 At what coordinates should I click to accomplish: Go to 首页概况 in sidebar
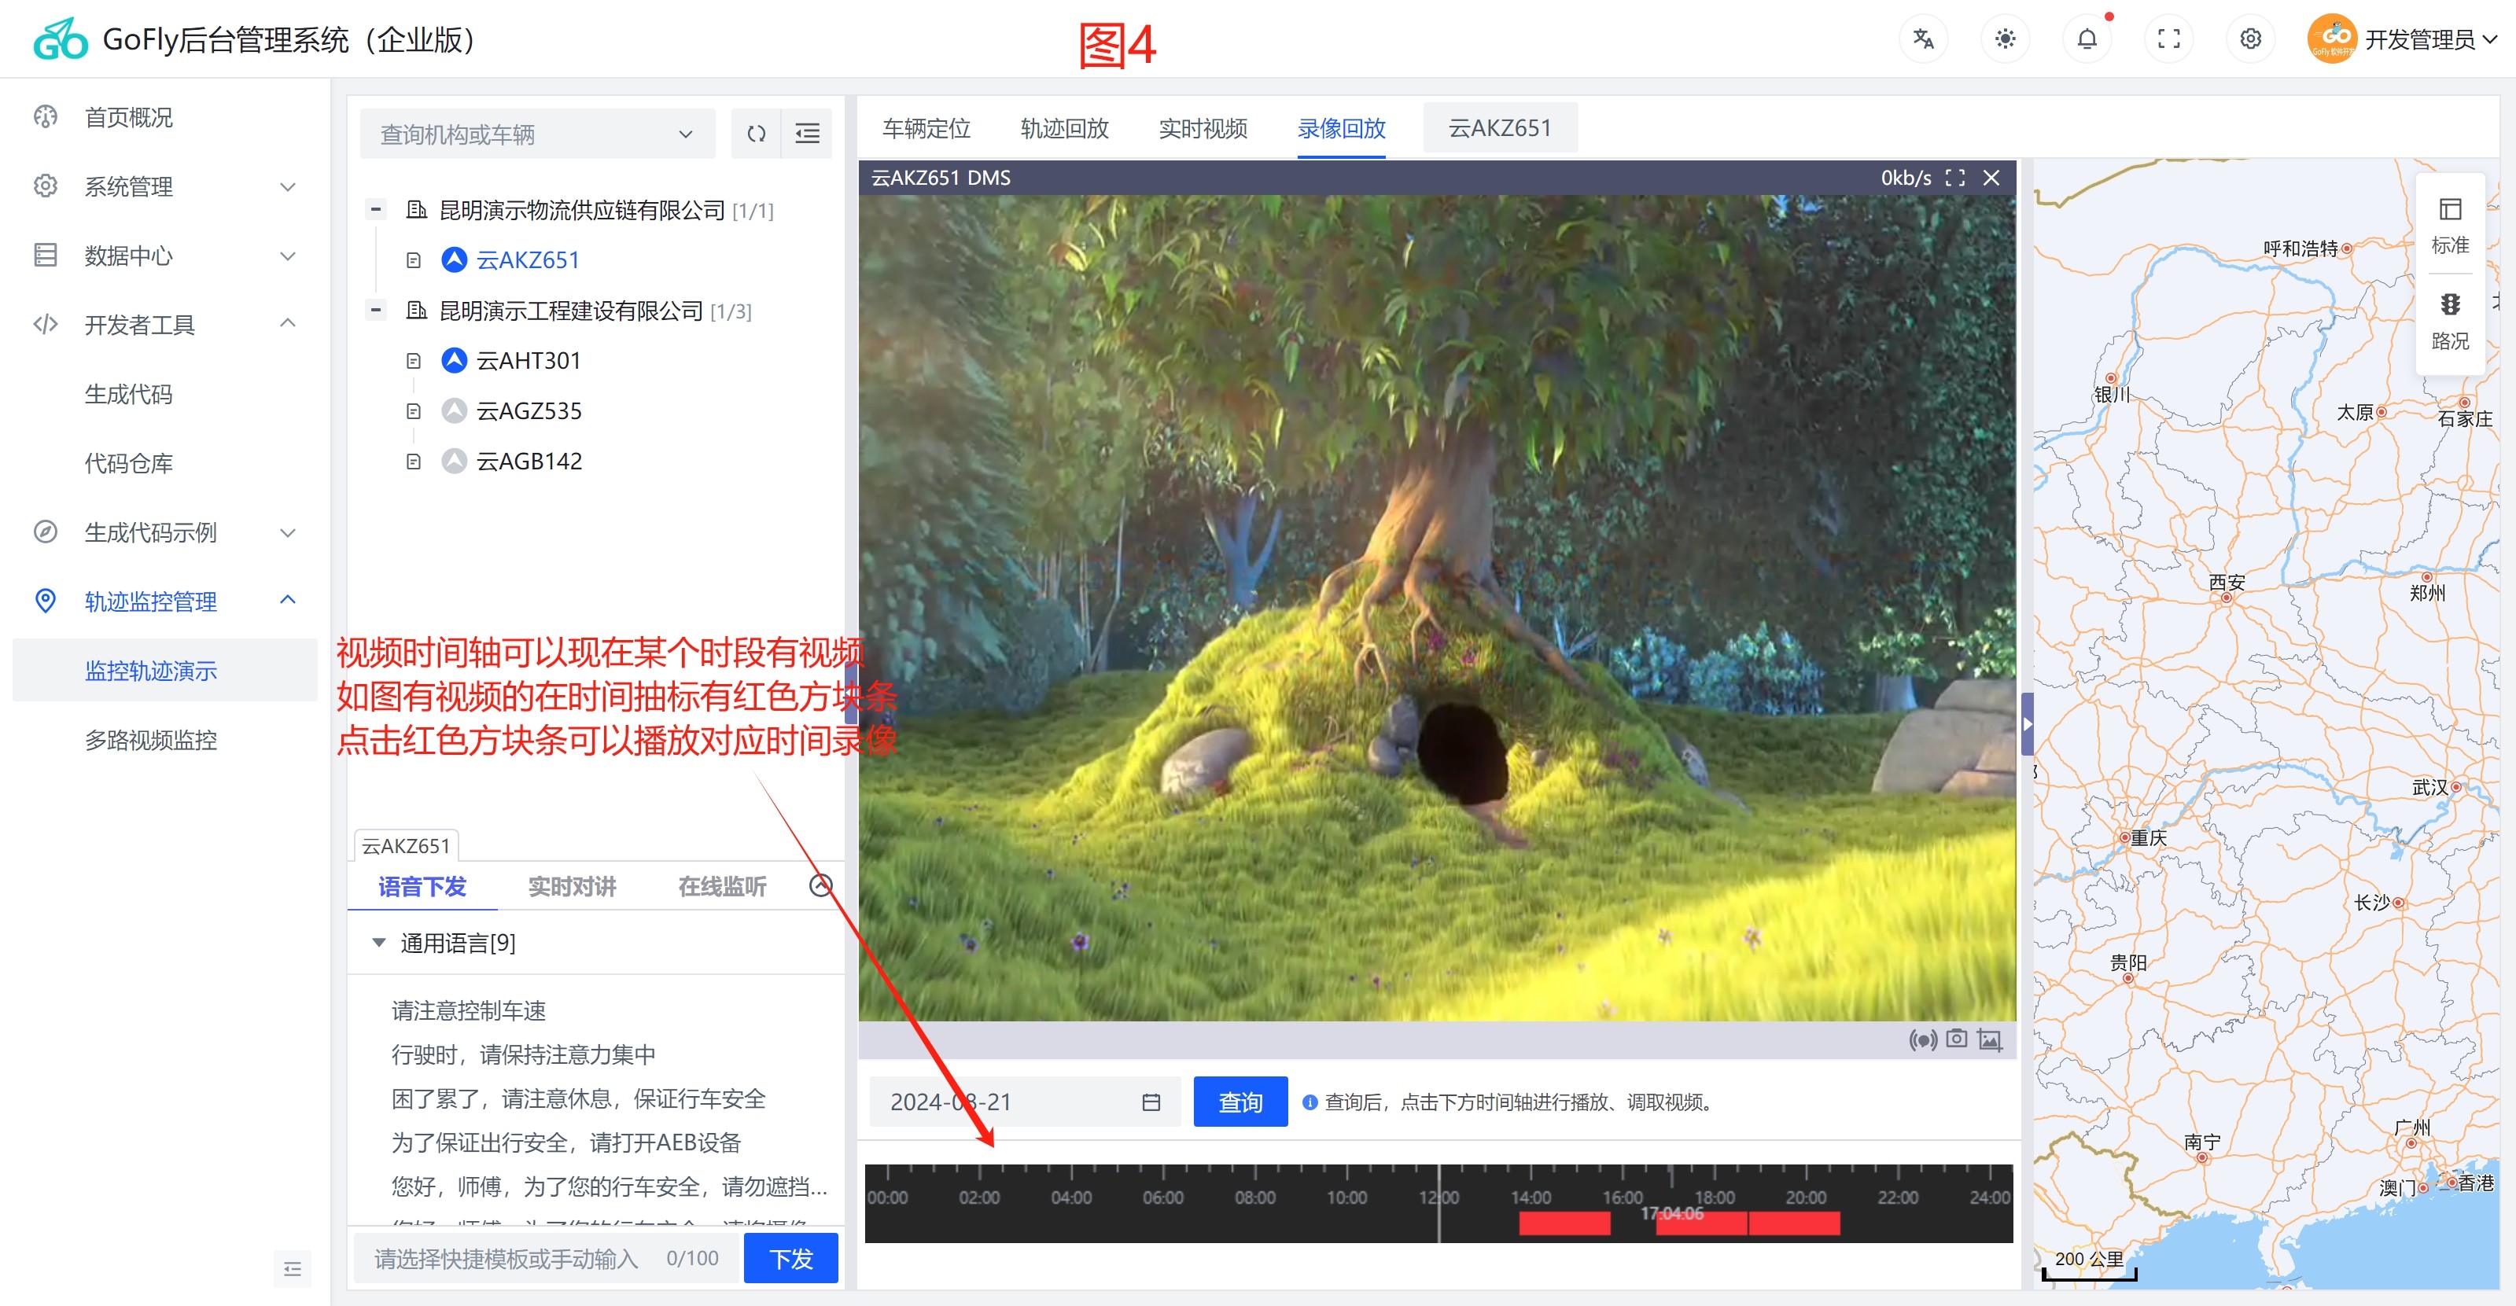pos(164,117)
